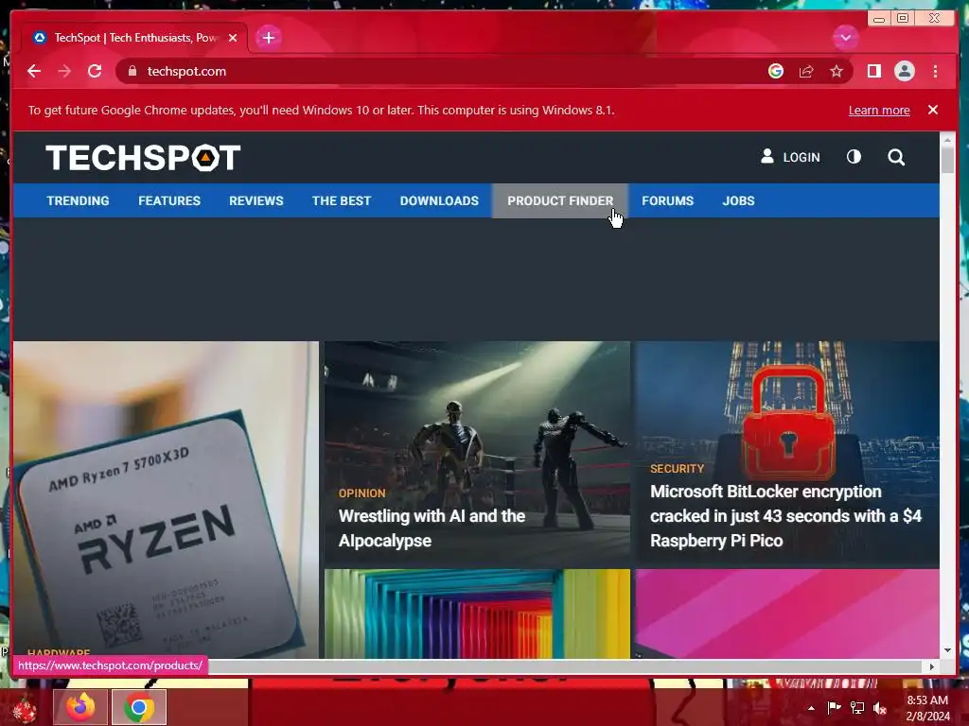View site info via the padlock icon
969x726 pixels.
132,71
